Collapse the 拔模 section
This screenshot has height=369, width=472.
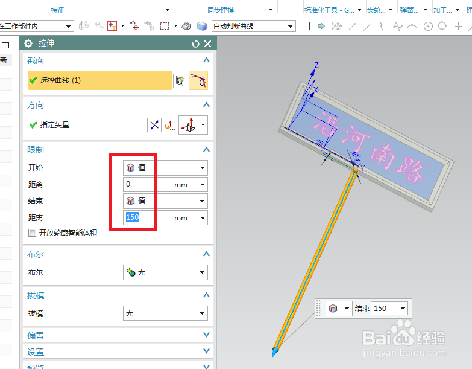tap(206, 295)
